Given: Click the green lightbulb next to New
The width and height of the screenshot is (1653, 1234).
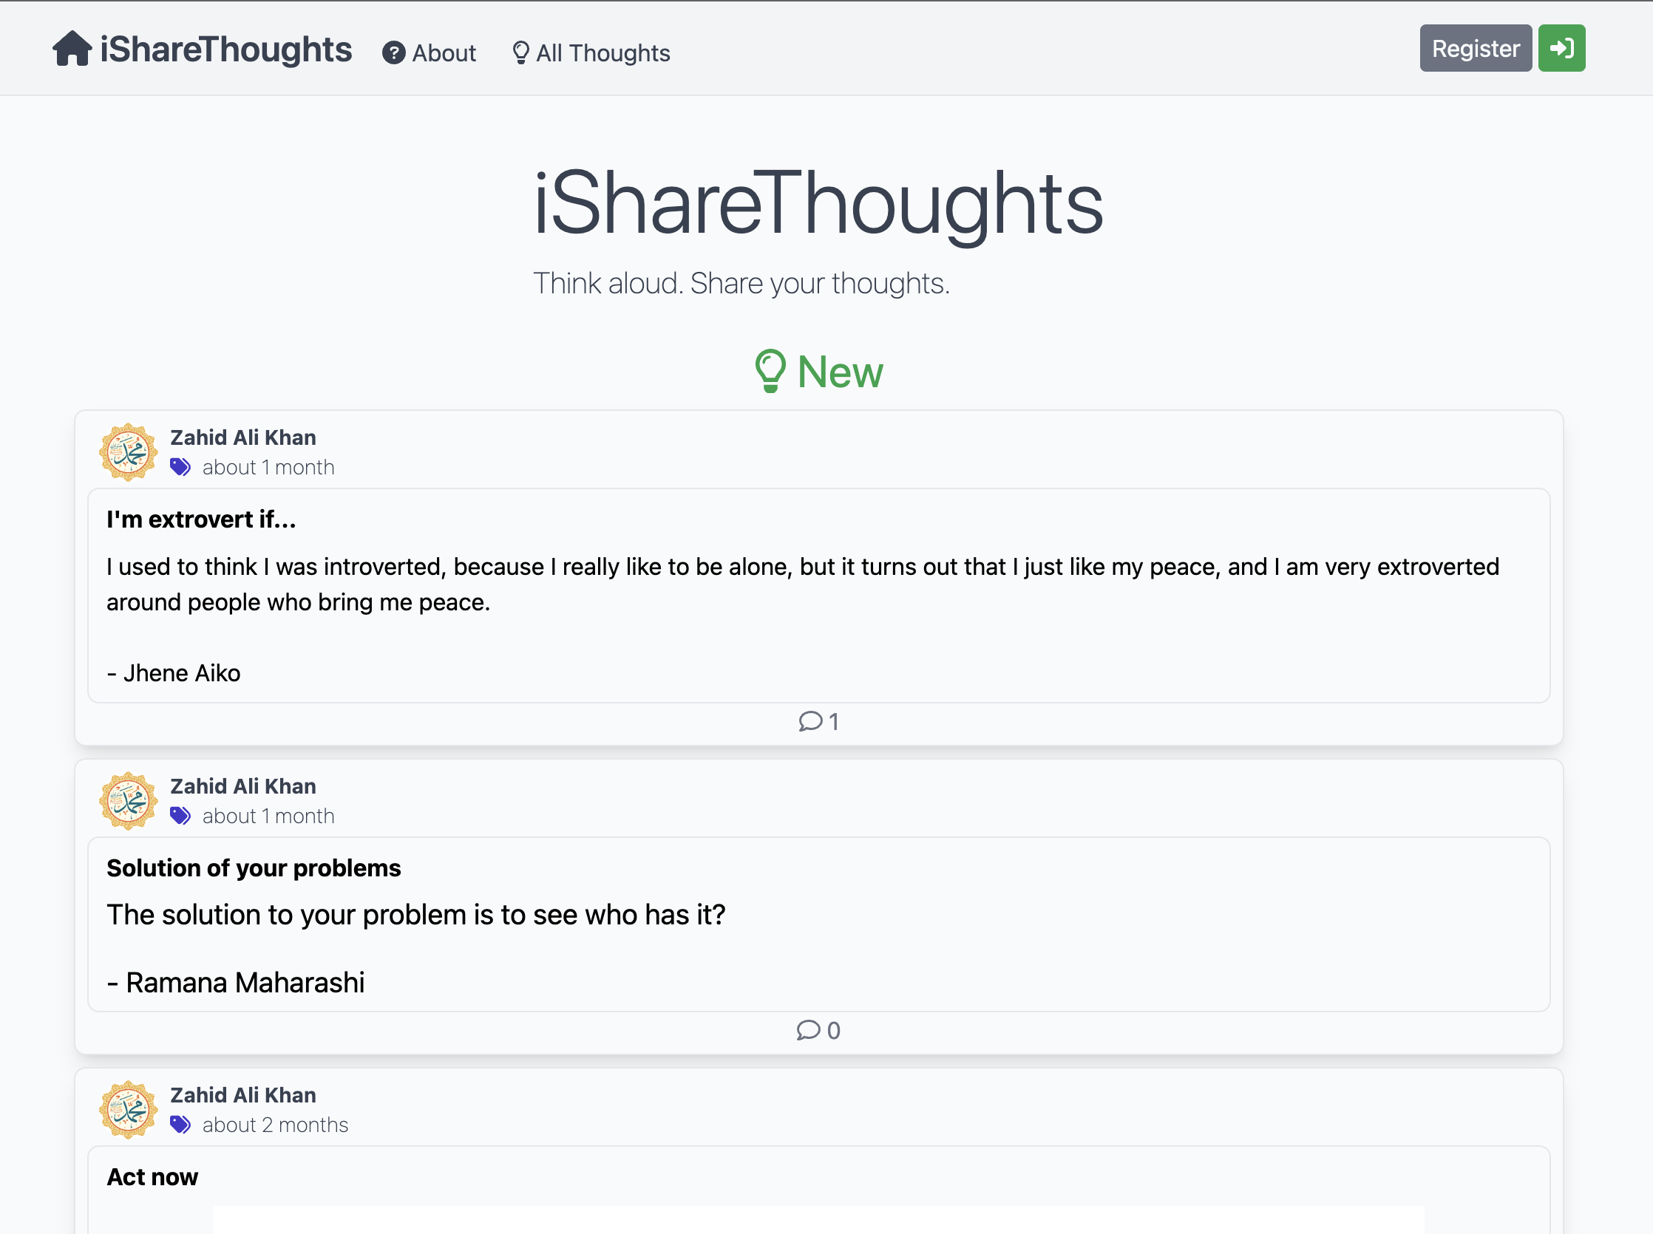Looking at the screenshot, I should (x=770, y=371).
